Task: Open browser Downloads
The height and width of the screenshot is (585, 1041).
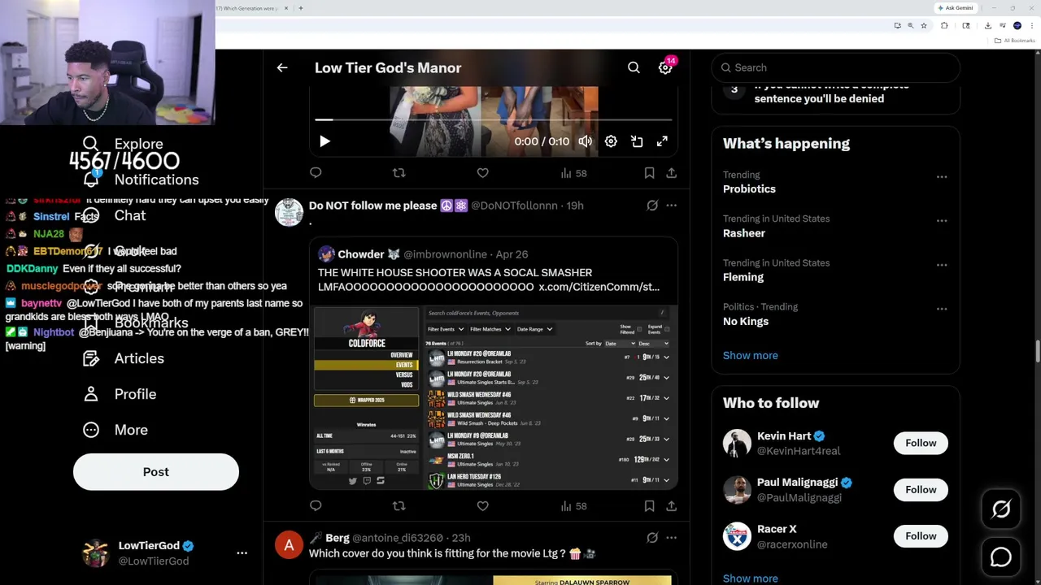Action: 988,26
